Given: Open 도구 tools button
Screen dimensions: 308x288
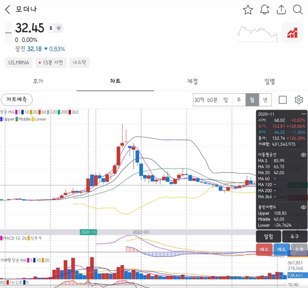Looking at the screenshot, I should pos(295,237).
